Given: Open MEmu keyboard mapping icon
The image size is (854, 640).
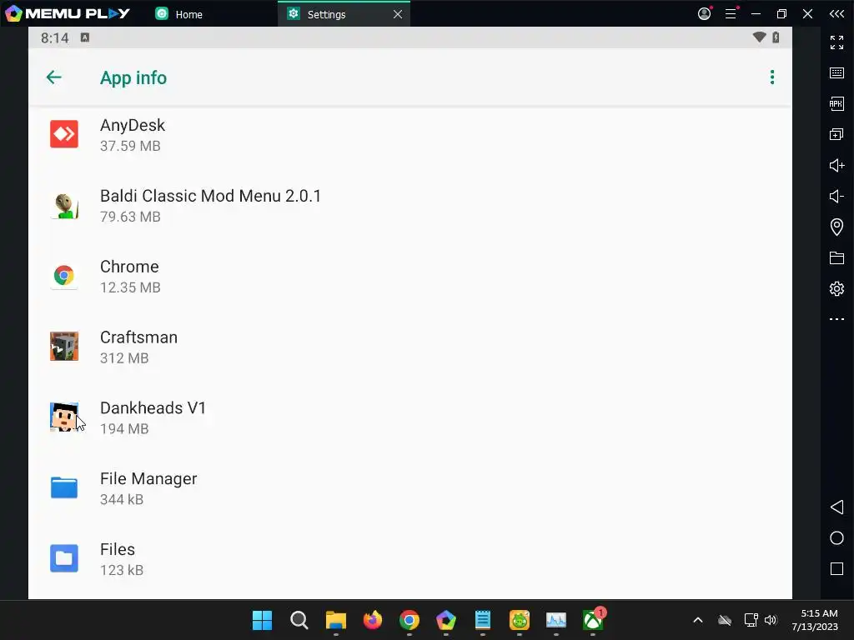Looking at the screenshot, I should pyautogui.click(x=836, y=73).
